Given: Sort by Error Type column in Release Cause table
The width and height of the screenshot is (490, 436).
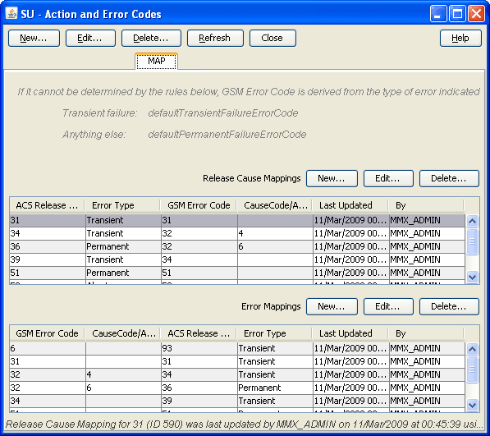Looking at the screenshot, I should click(122, 205).
